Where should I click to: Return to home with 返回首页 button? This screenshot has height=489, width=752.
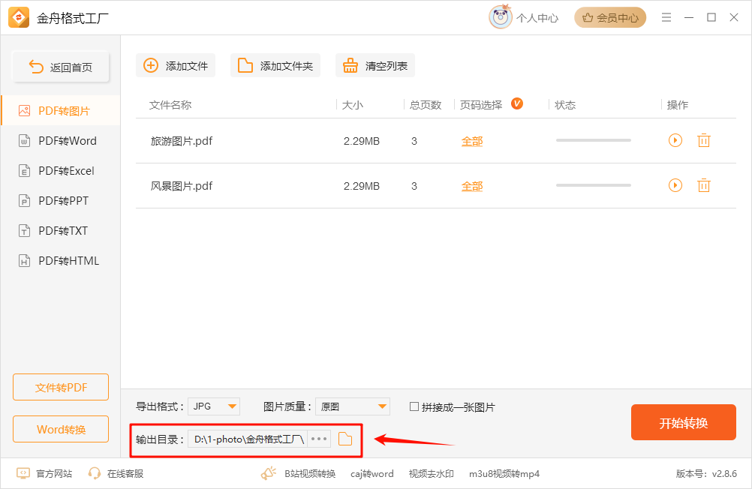[x=61, y=67]
